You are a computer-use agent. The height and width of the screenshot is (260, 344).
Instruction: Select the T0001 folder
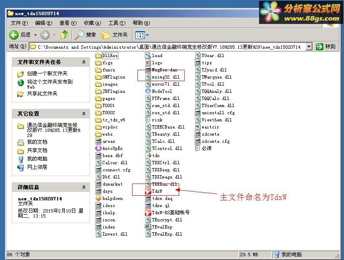[105, 105]
